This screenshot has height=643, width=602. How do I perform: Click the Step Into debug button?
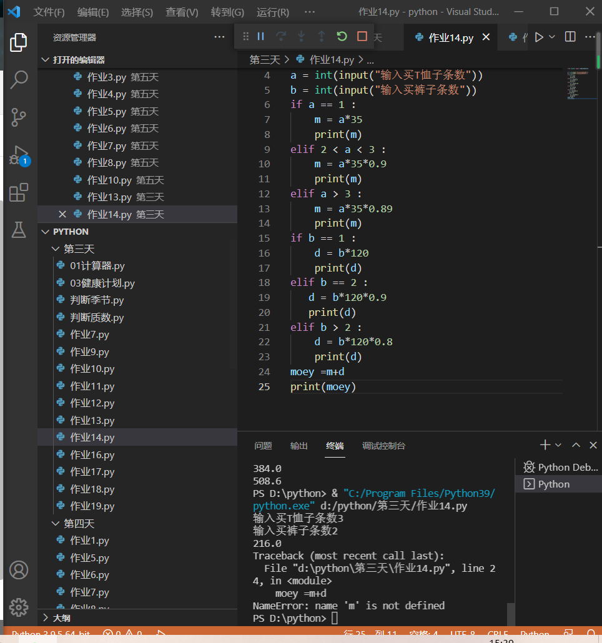click(302, 36)
